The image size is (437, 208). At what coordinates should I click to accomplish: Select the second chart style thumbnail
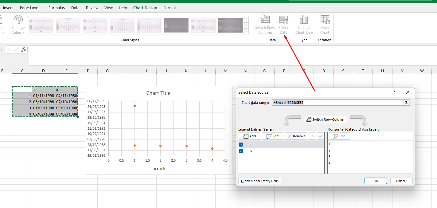click(x=68, y=25)
